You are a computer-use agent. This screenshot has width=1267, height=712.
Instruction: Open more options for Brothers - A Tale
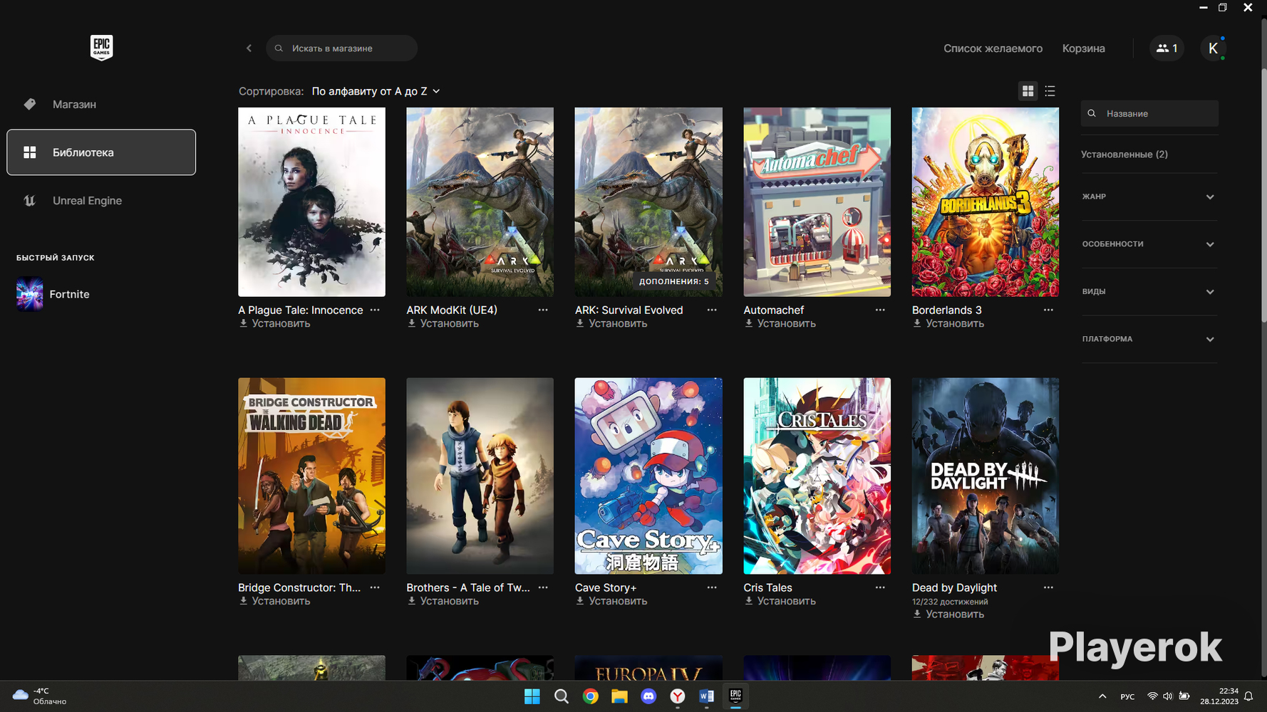(x=543, y=587)
